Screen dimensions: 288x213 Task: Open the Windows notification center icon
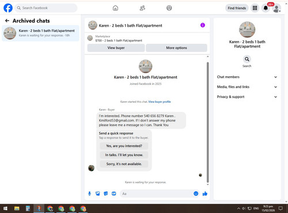[x=281, y=208]
